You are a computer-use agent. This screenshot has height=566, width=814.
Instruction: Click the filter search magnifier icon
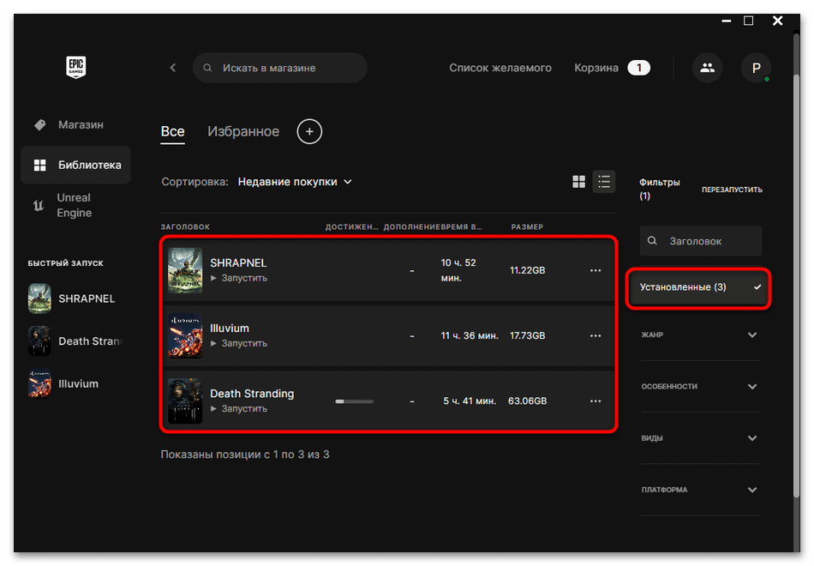tap(652, 241)
